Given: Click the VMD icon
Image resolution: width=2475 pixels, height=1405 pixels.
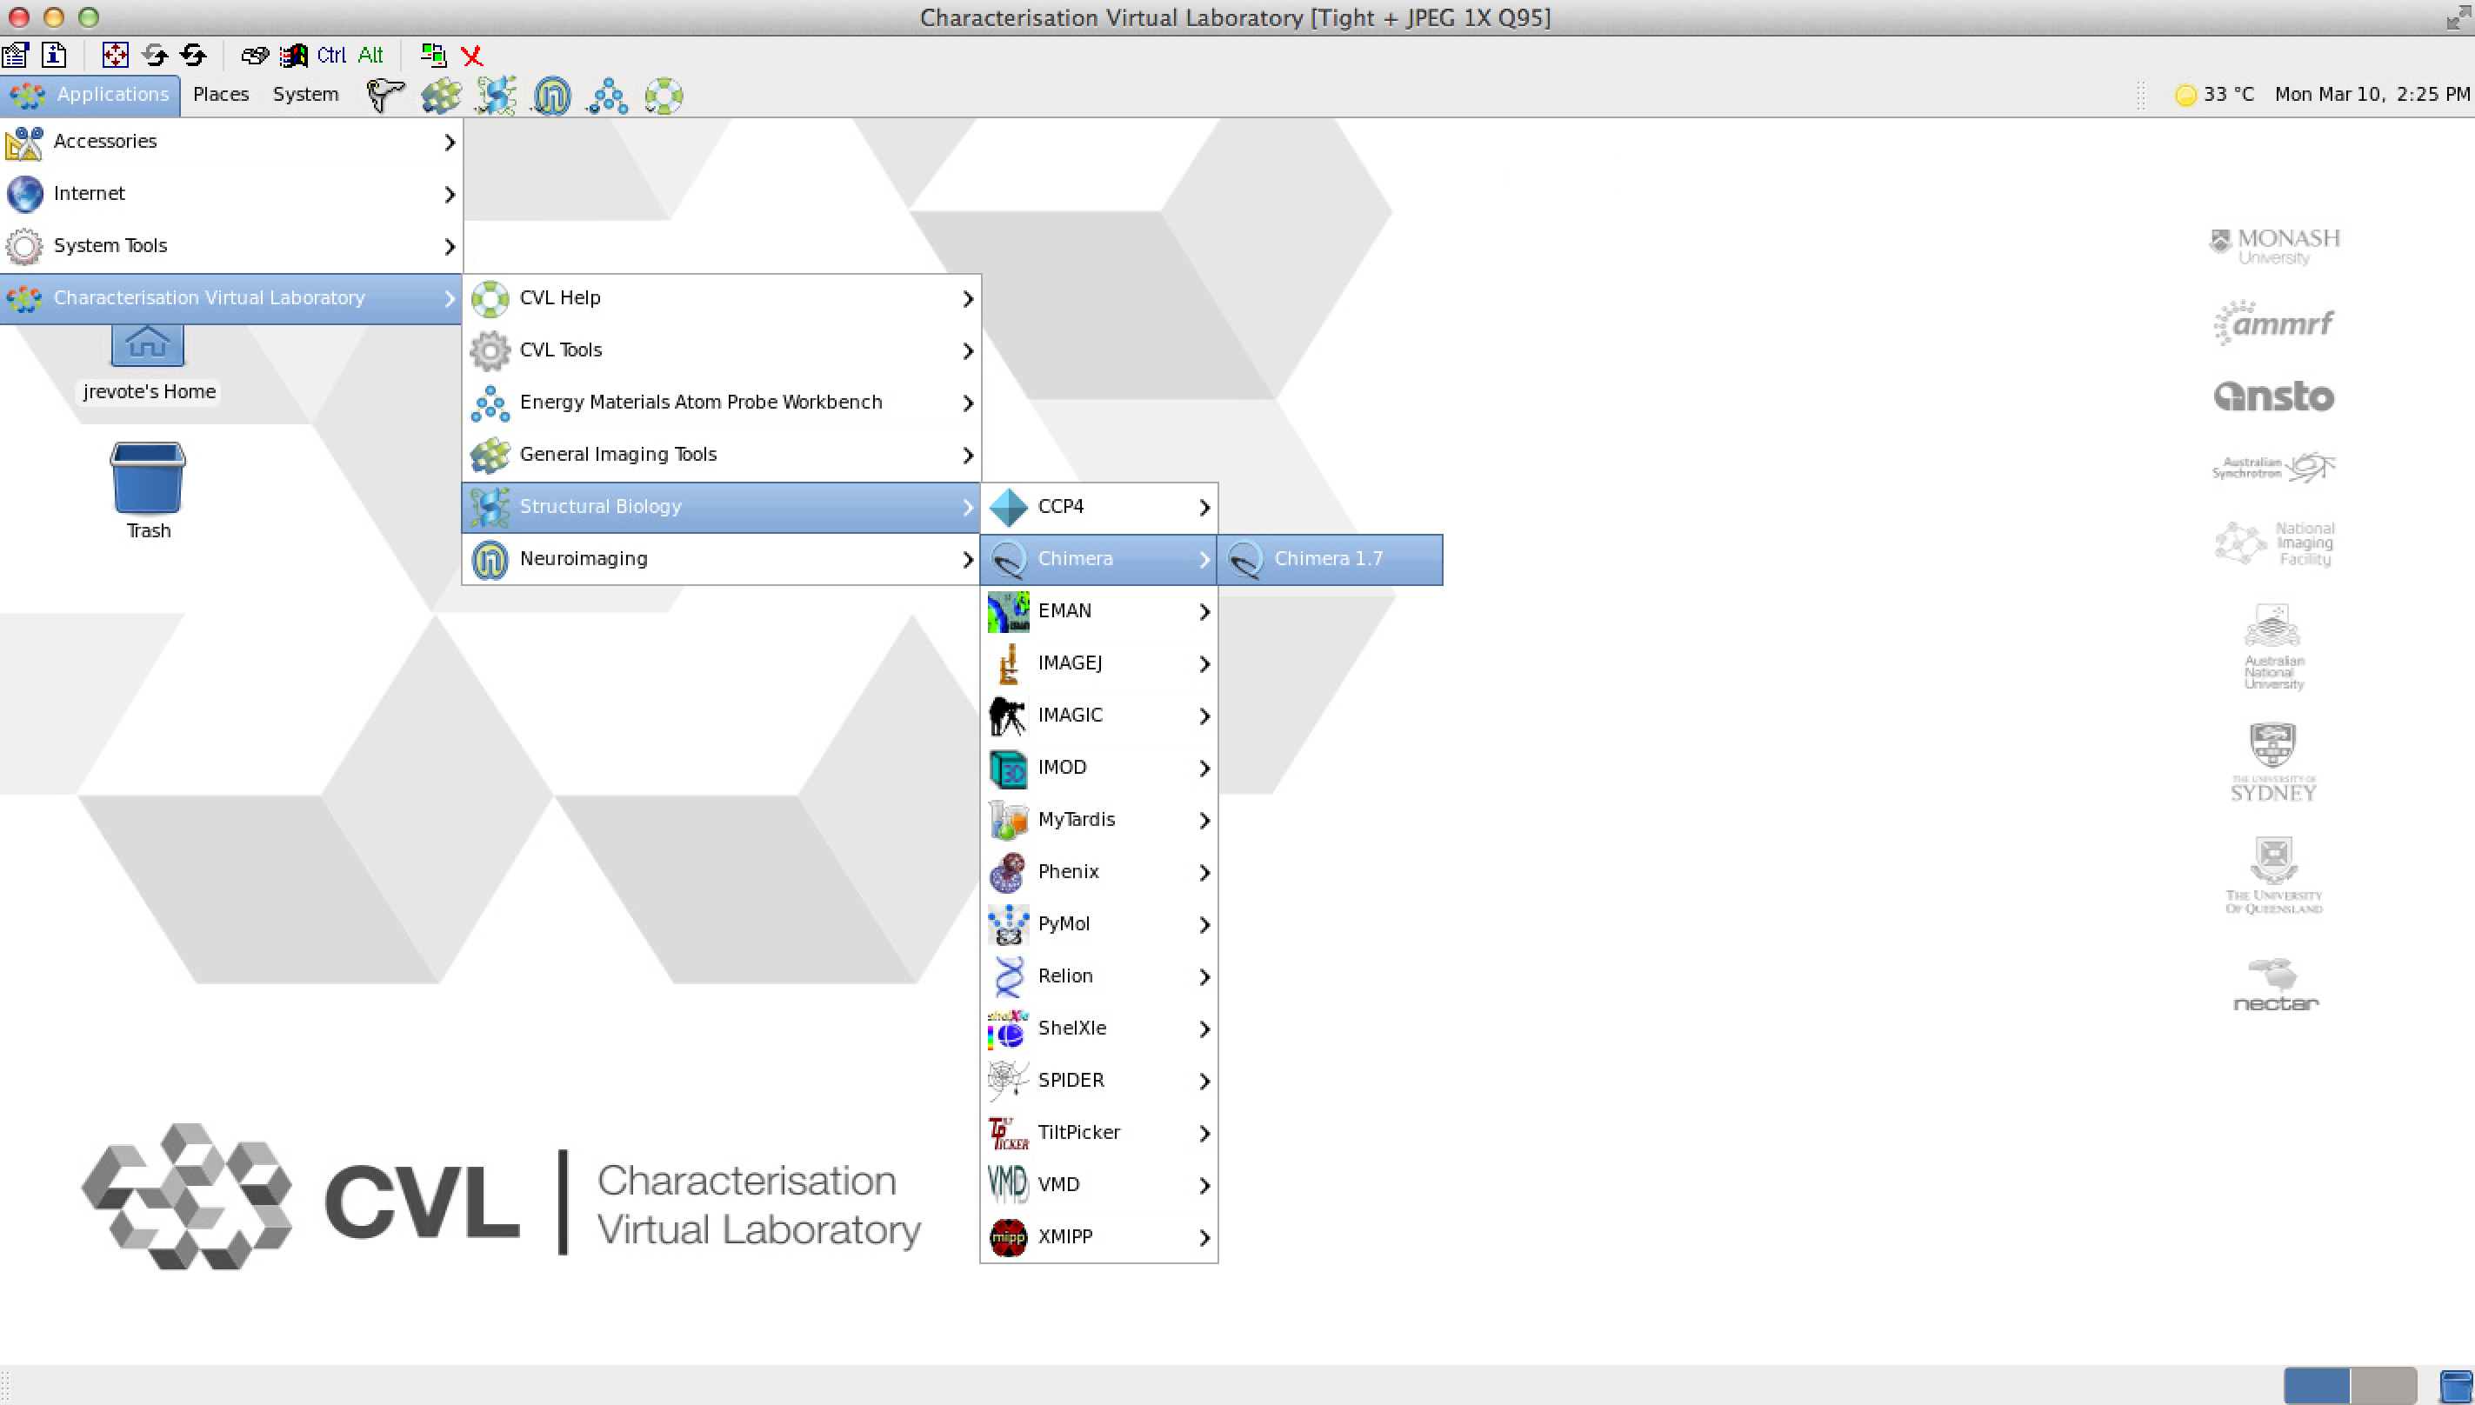Looking at the screenshot, I should click(1008, 1185).
